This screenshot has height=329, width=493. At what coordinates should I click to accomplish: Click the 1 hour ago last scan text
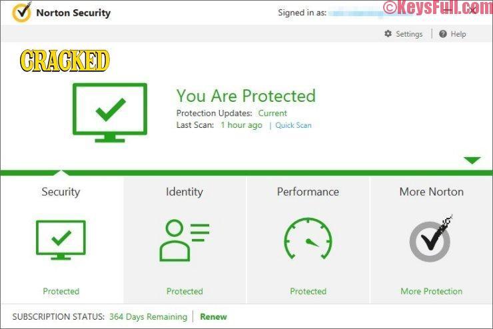(241, 125)
